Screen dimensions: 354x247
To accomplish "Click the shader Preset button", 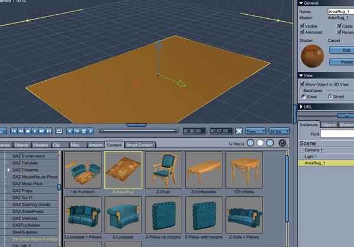I will [x=342, y=62].
